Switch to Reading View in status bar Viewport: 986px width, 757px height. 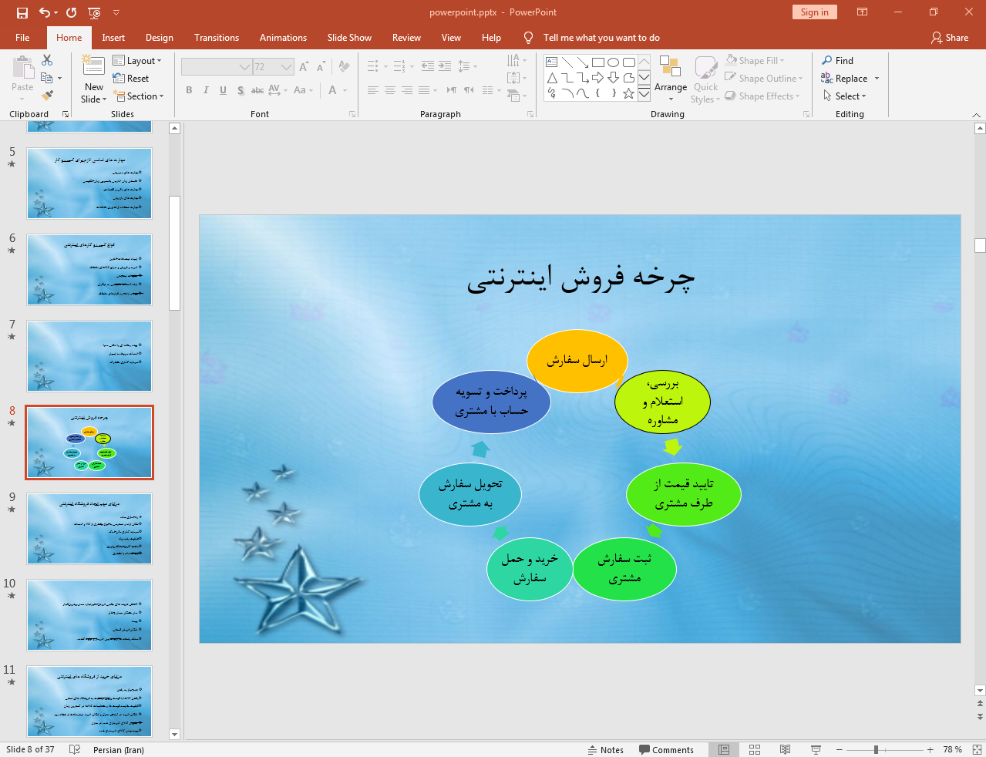coord(785,749)
